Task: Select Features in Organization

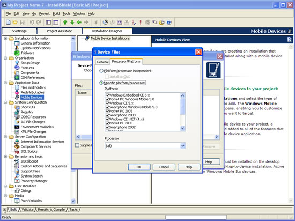Action: [27, 68]
